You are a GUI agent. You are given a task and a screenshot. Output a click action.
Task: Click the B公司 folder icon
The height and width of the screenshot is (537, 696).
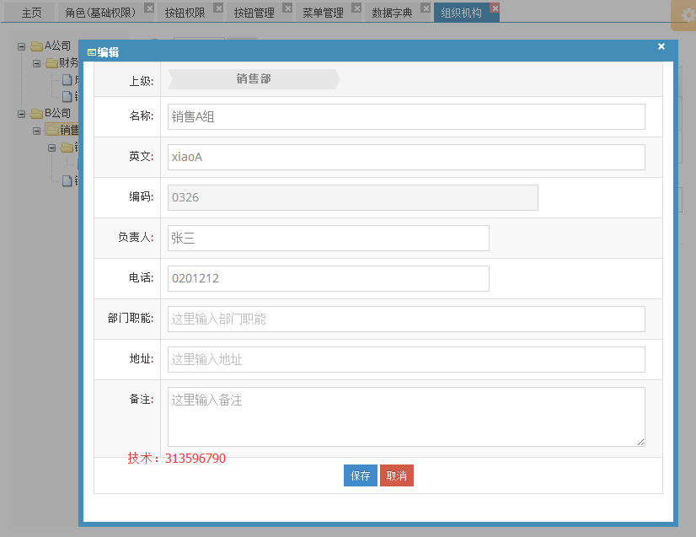coord(36,114)
